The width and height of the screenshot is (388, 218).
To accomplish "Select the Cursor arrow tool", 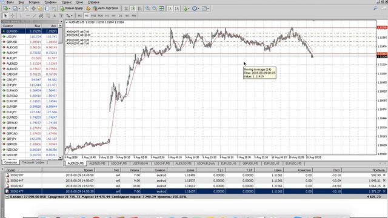I will pos(5,16).
